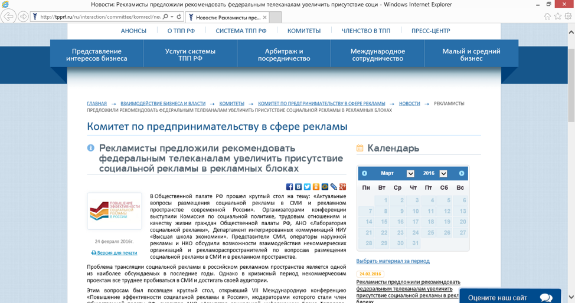Select calendar day 24
Viewport: 575px width, 303px height.
(x=416, y=232)
